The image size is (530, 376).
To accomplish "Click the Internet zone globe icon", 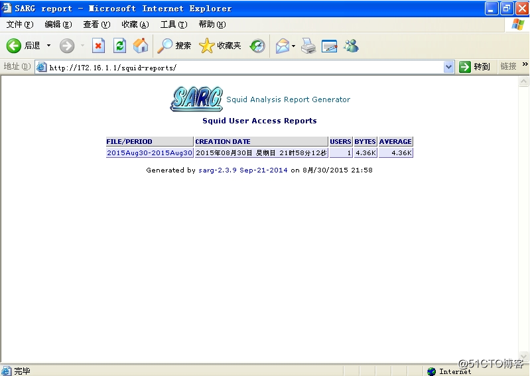I will click(x=431, y=371).
